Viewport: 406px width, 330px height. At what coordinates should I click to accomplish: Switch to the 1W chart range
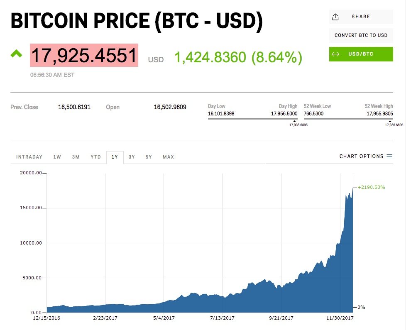tap(57, 157)
